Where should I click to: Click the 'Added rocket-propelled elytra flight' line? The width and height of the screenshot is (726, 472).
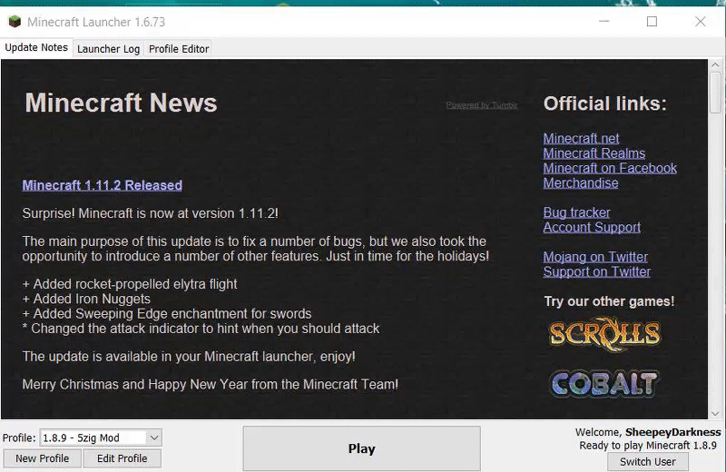(130, 284)
